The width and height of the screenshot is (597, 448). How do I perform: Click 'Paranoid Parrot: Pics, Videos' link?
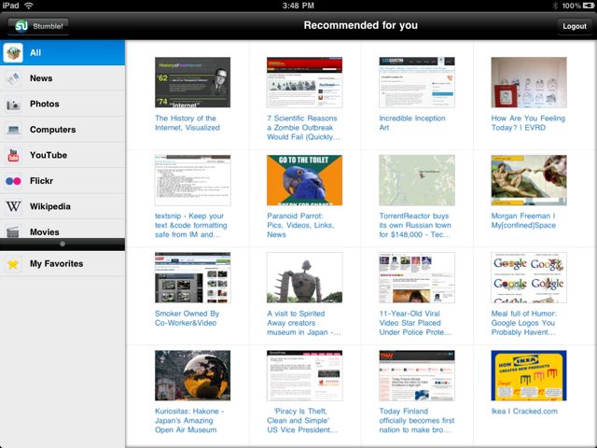[300, 225]
